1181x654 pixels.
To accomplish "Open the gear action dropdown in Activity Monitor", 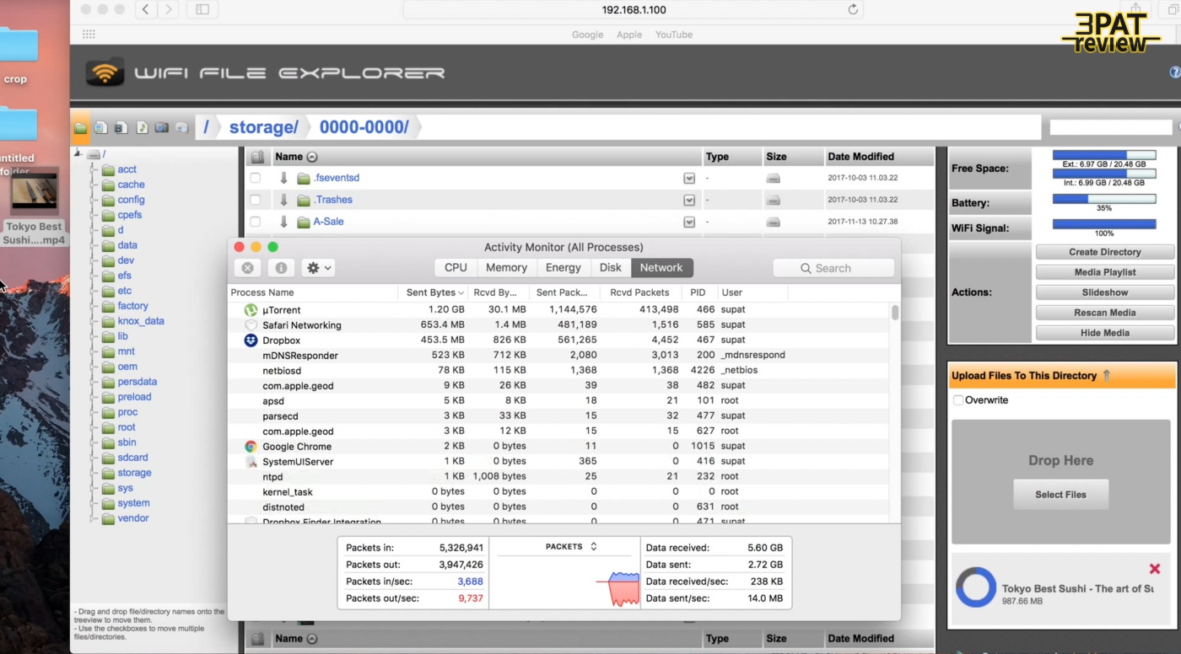I will [320, 268].
